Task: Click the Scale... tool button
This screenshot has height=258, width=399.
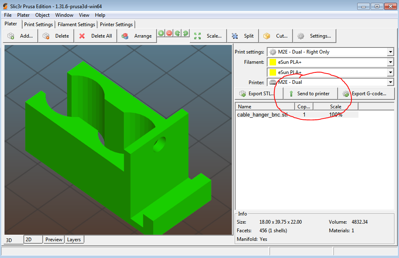Action: (208, 36)
